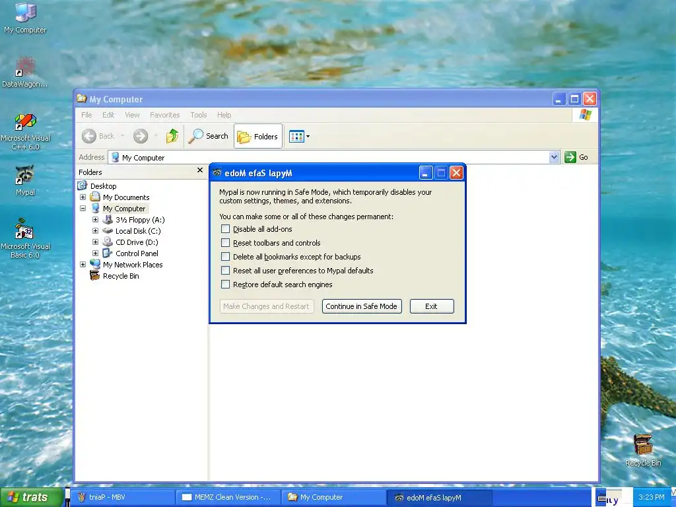676x507 pixels.
Task: Switch to My Computer taskbar item
Action: tap(333, 497)
